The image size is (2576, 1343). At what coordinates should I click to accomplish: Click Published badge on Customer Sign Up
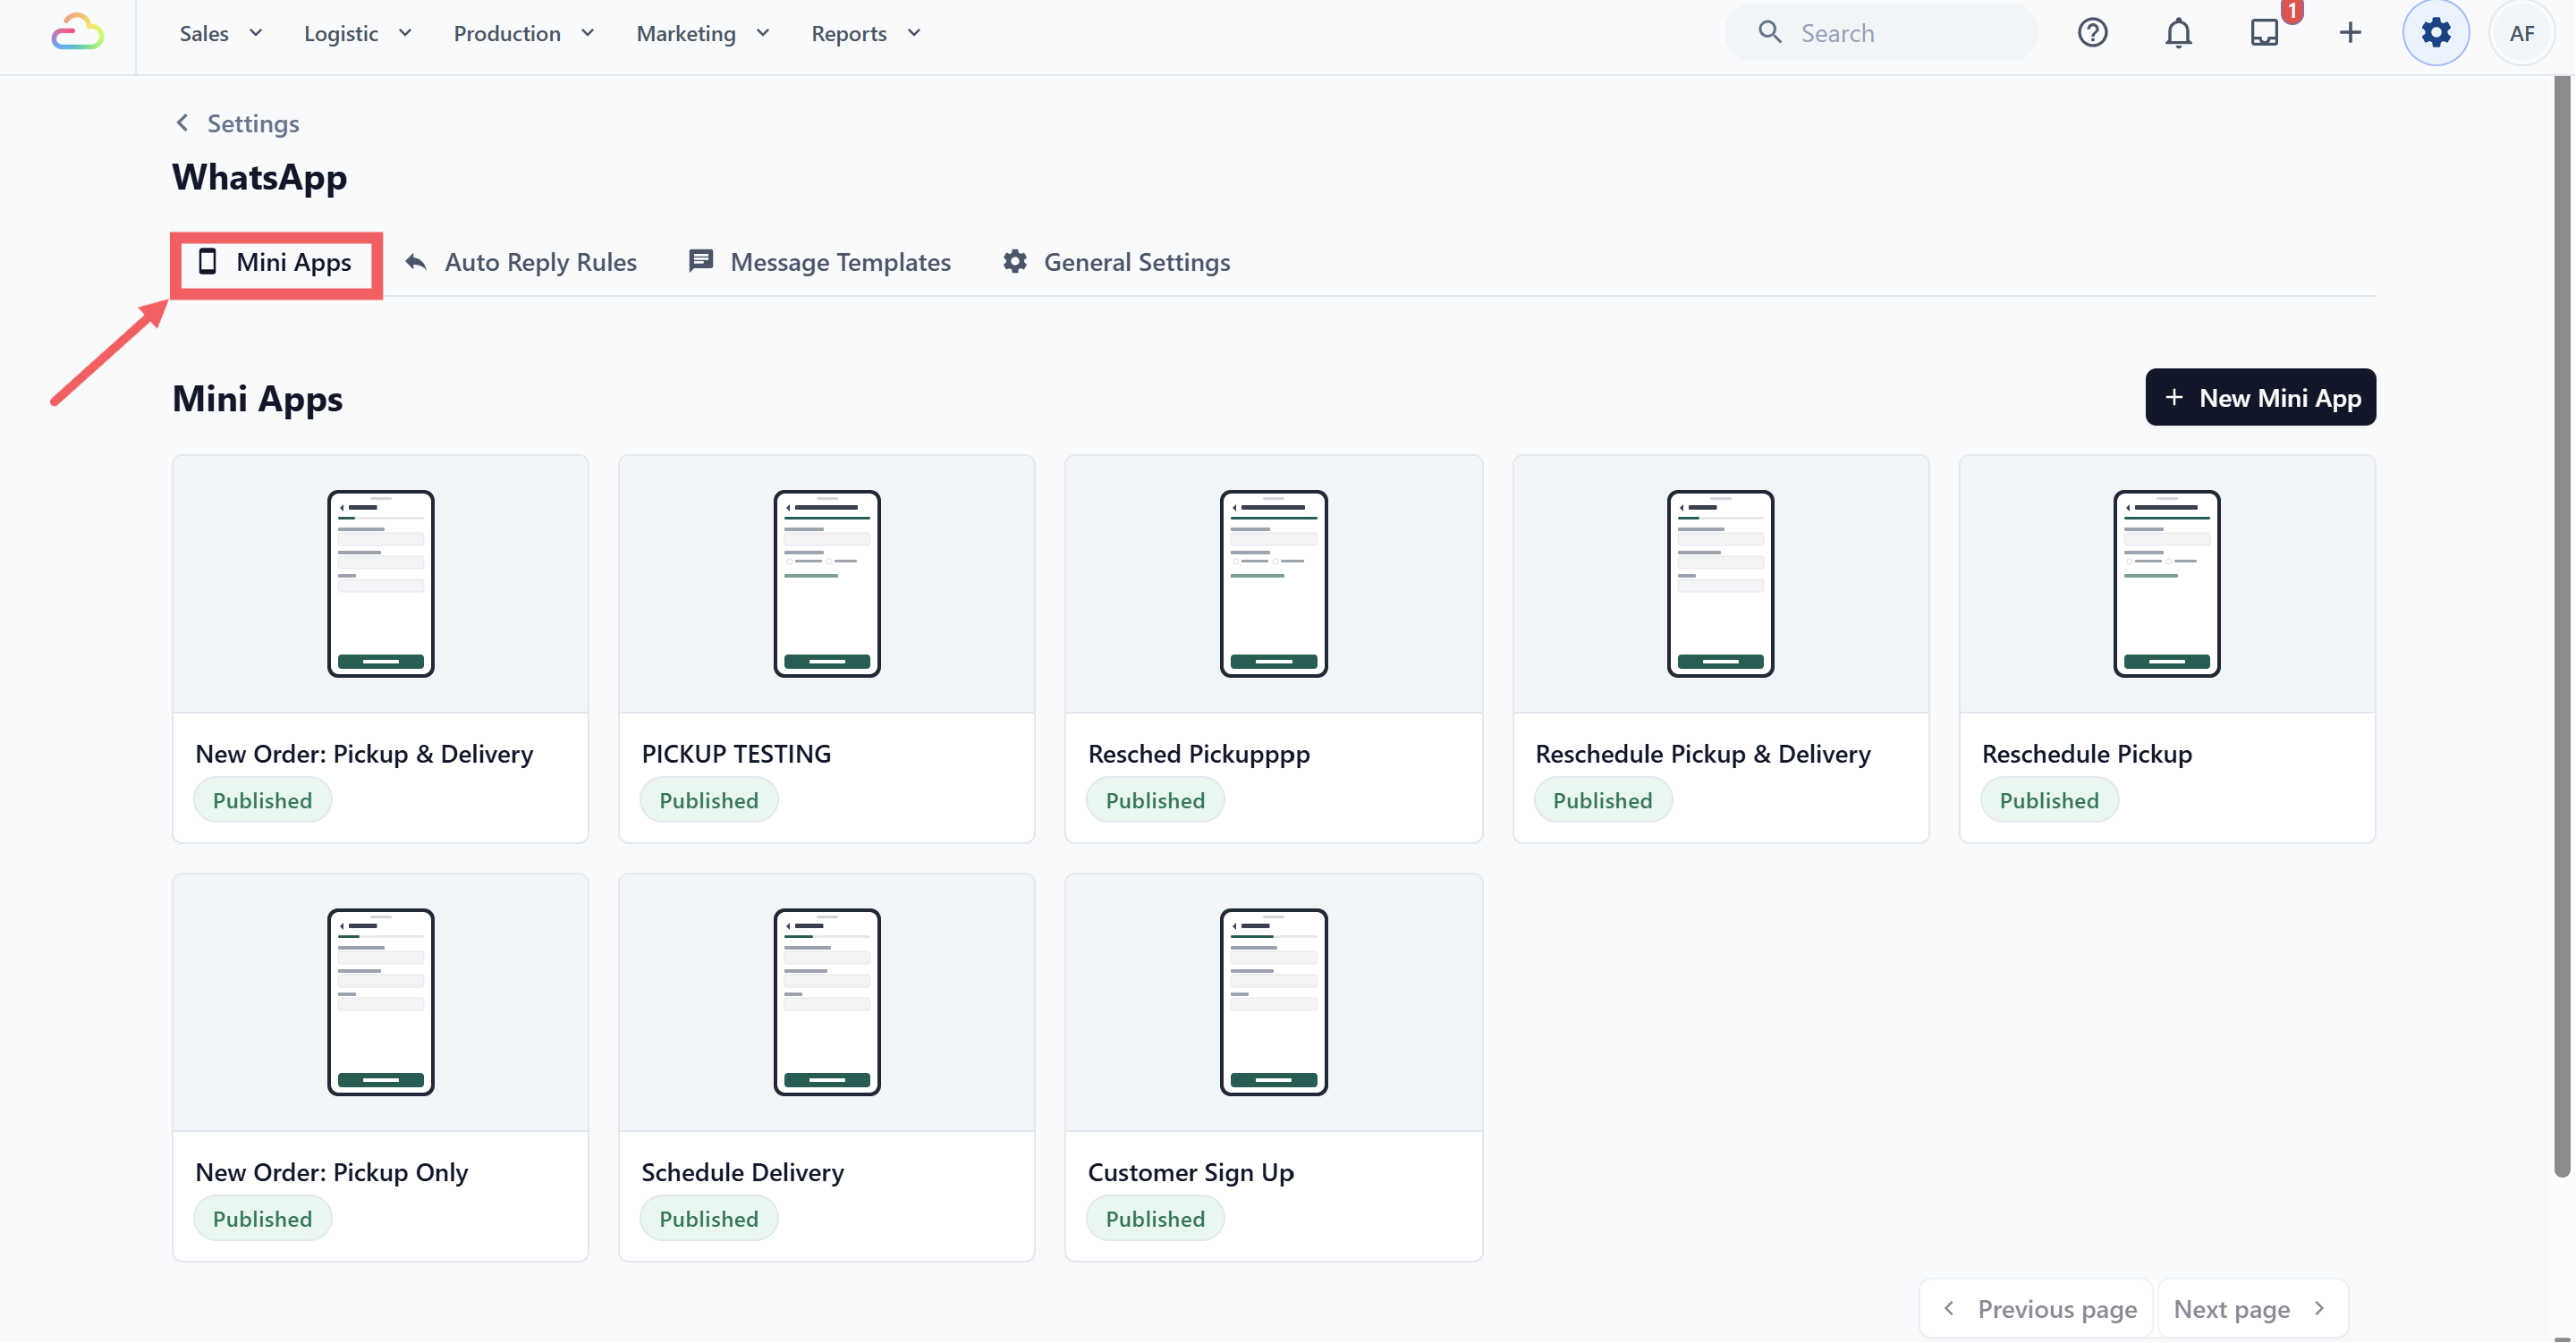[1155, 1219]
